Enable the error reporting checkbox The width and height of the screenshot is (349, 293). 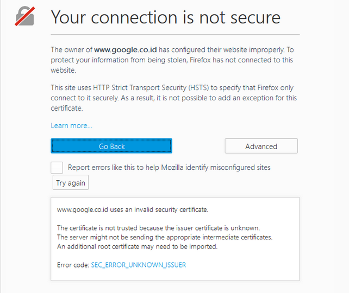(57, 168)
